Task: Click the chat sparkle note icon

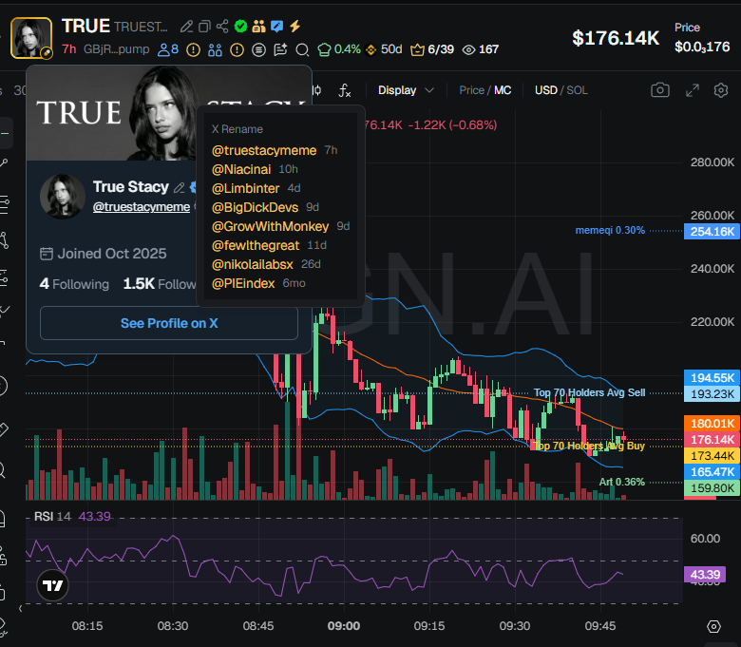Action: click(280, 49)
